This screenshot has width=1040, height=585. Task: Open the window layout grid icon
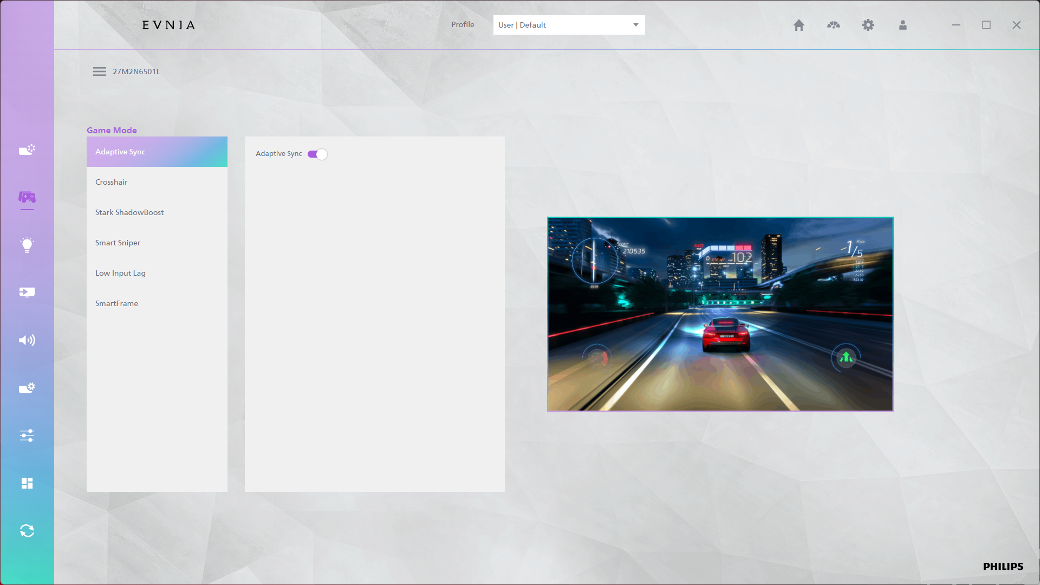(x=27, y=483)
